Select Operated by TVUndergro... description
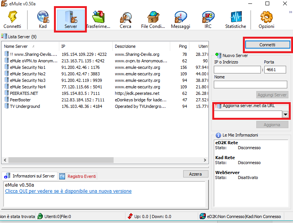The image size is (293, 223). coord(140,106)
